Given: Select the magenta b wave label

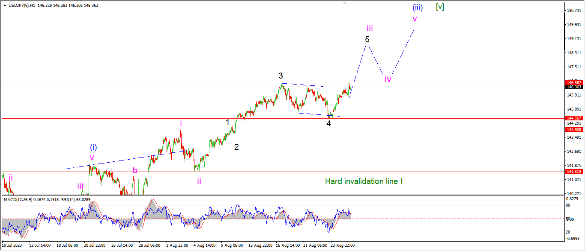Looking at the screenshot, I should (135, 171).
